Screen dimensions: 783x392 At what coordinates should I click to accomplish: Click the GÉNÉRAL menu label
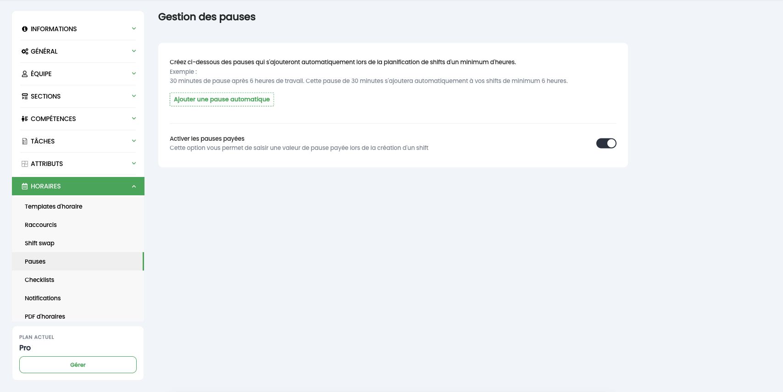(x=44, y=51)
